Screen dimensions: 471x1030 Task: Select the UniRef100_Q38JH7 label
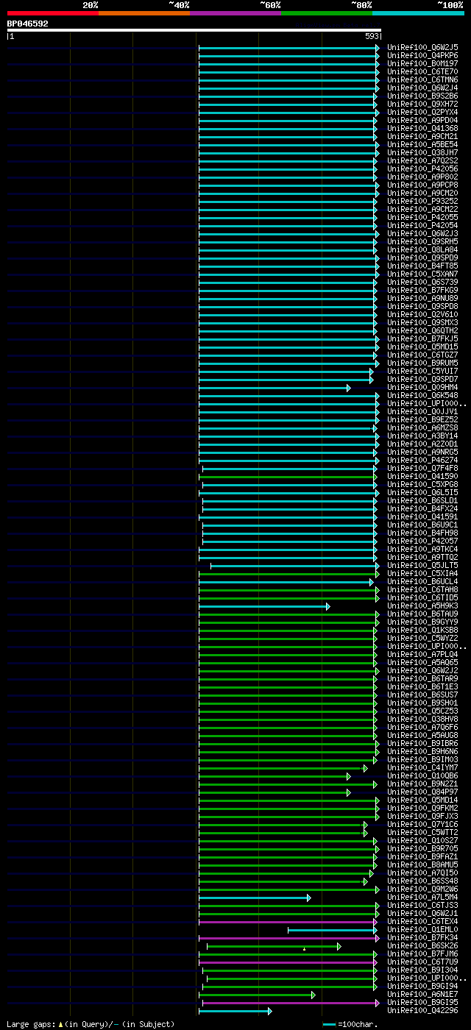(x=422, y=152)
